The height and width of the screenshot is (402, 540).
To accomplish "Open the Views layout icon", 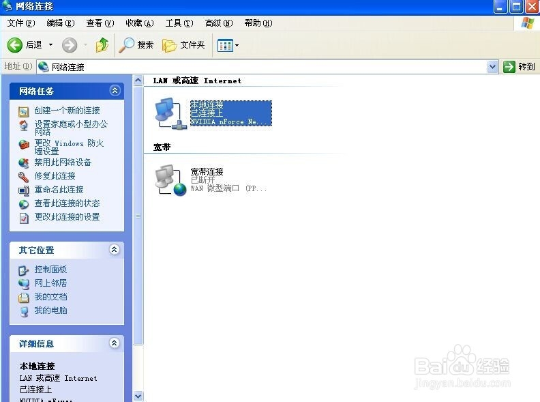I will coord(225,45).
